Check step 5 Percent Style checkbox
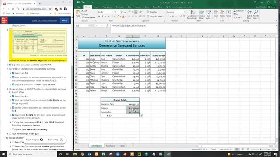The image size is (280, 157). (10, 30)
